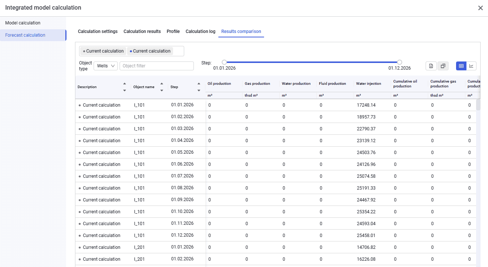The height and width of the screenshot is (267, 488).
Task: Click water injection value 24126.96
Action: (x=366, y=164)
